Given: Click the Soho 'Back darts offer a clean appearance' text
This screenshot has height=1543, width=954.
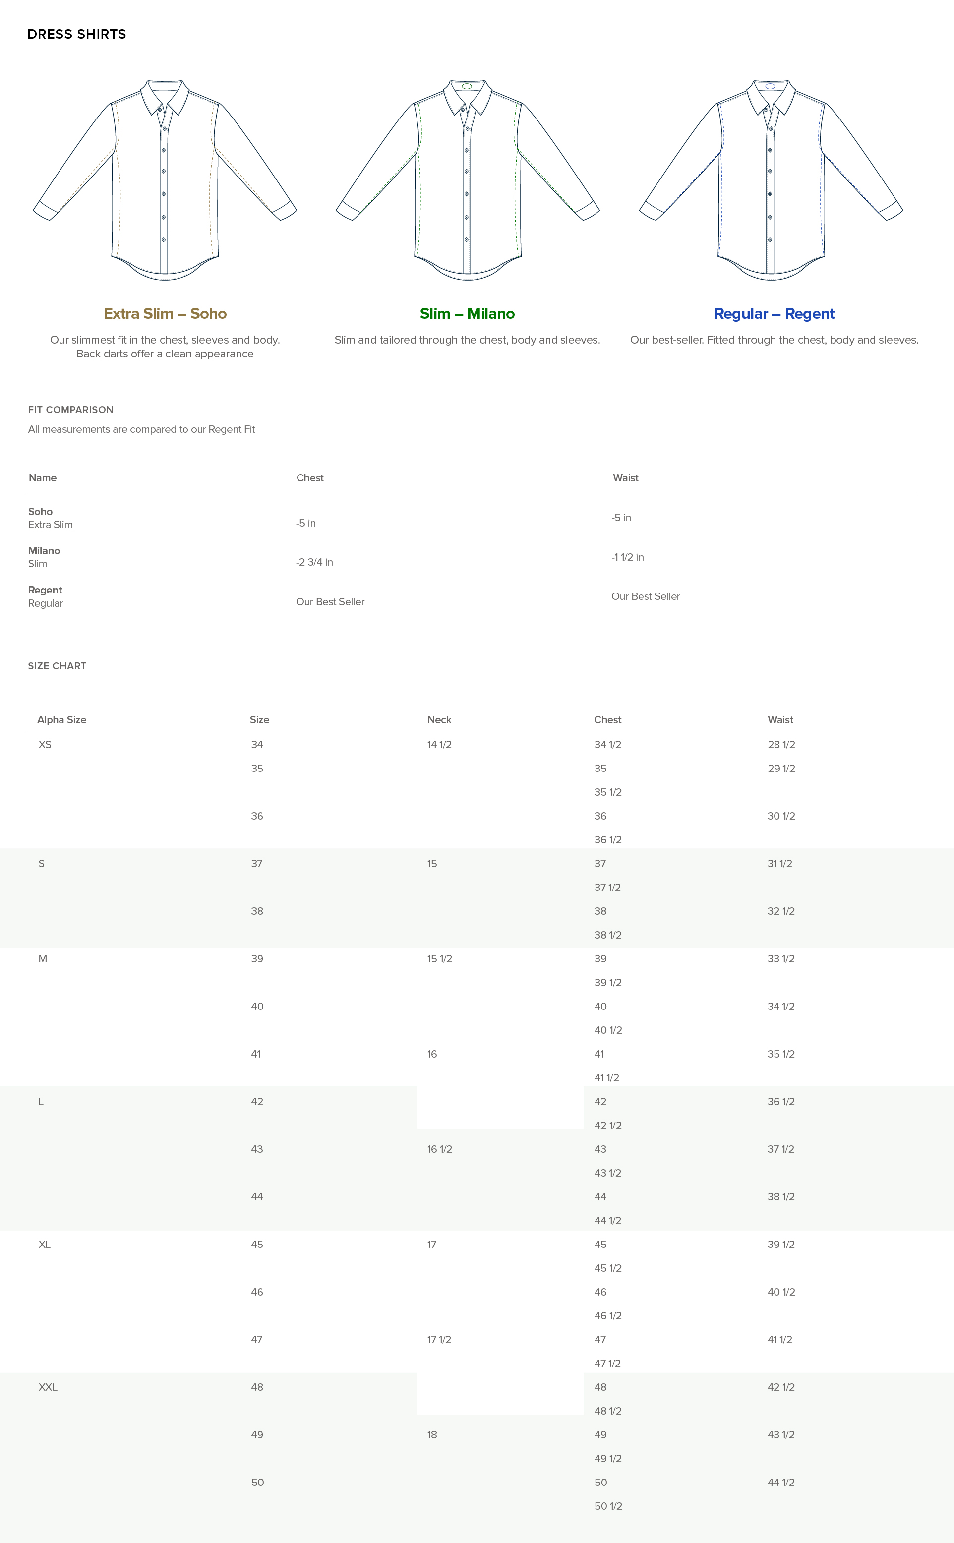Looking at the screenshot, I should pos(165,353).
